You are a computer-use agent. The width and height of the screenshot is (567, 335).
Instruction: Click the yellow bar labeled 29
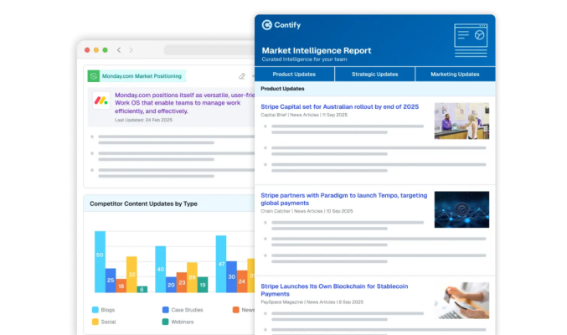192,277
